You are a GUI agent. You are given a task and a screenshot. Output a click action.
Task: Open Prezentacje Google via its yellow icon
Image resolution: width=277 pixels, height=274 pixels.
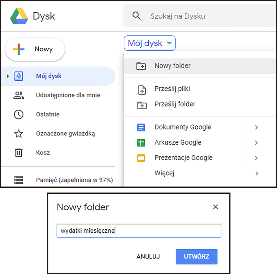coord(142,158)
